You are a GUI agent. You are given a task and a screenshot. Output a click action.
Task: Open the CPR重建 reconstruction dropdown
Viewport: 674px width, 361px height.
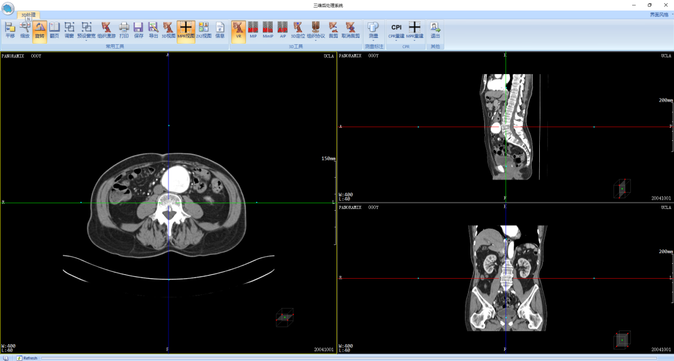(396, 31)
